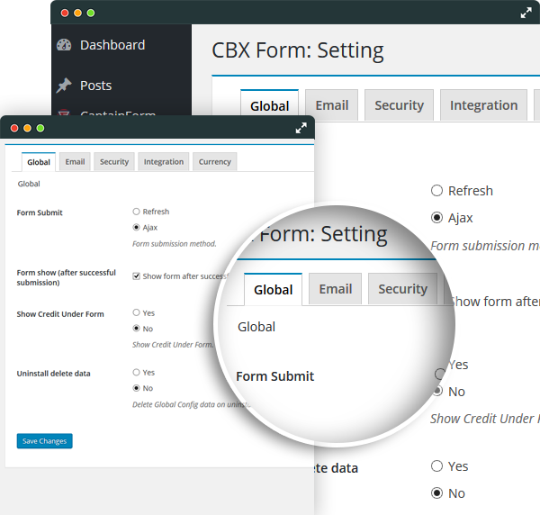
Task: Click 'Form Submit' label in front window
Action: pos(40,212)
